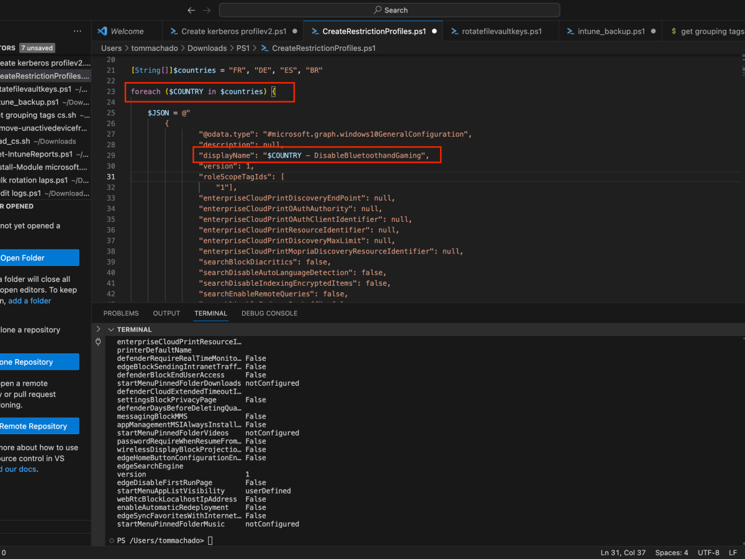Click the Spaces: 4 indentation indicator
Image resolution: width=745 pixels, height=559 pixels.
(671, 552)
